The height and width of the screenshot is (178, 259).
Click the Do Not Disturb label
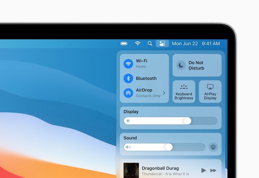(x=196, y=66)
